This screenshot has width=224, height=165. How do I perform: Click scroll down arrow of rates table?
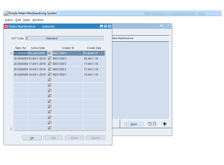[11, 129]
